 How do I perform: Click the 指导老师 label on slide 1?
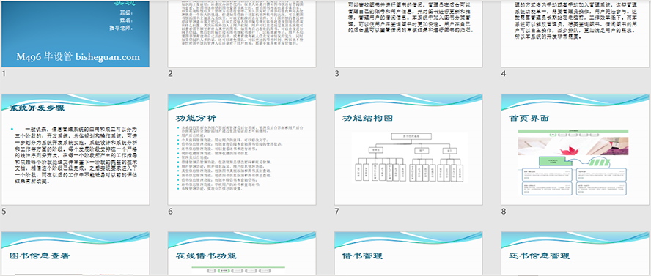(120, 28)
